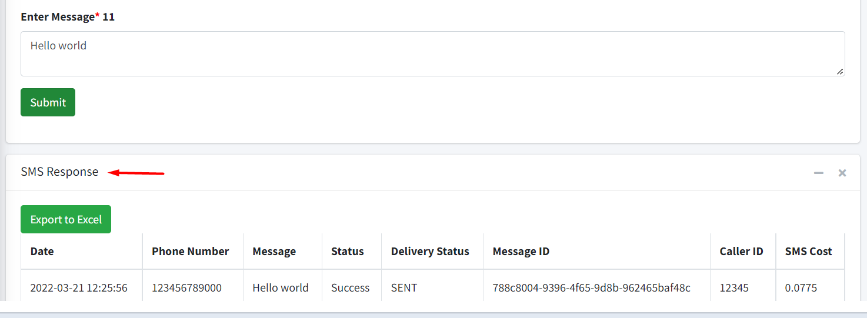
Task: Click the green Submit button
Action: [48, 102]
